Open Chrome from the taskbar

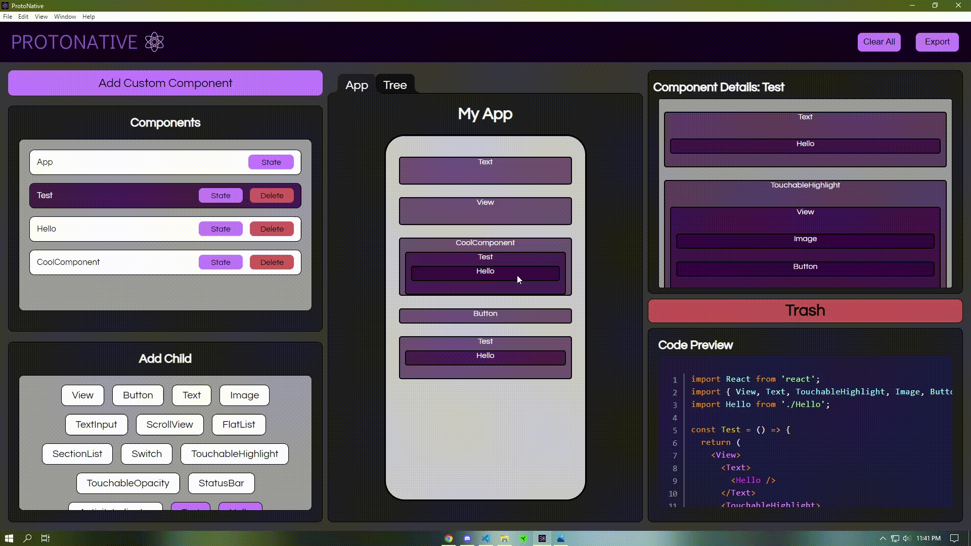[448, 538]
